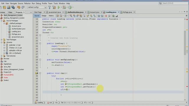This screenshot has width=189, height=106.
Task: Click the red error mark on the editor stripe
Action: [x=187, y=86]
